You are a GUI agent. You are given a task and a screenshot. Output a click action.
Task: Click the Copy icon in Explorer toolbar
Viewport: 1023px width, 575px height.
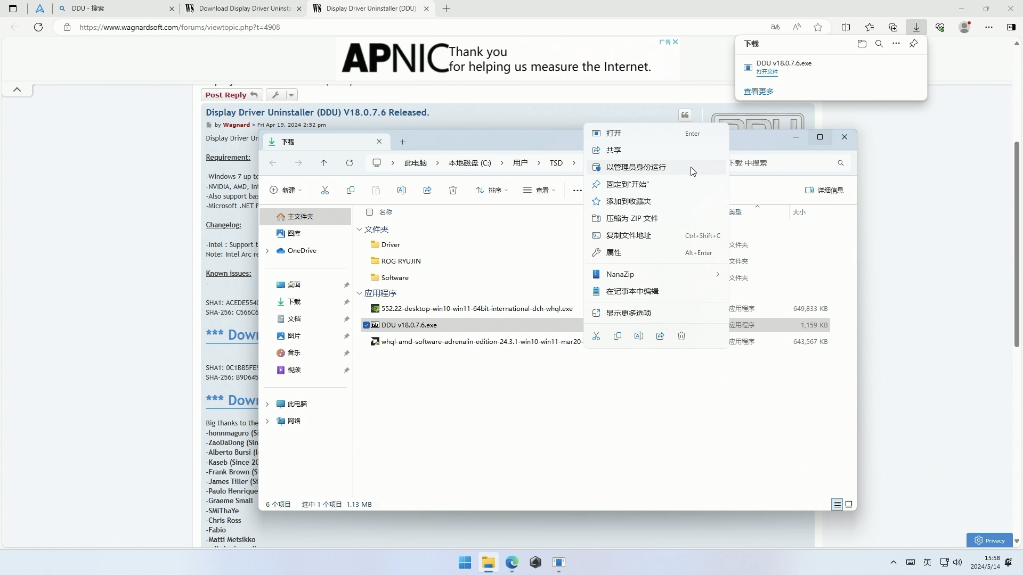pos(351,190)
